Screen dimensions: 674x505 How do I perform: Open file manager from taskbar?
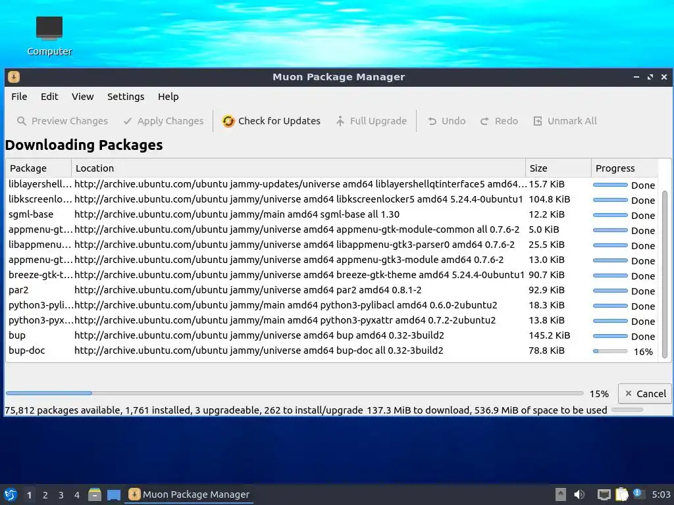coord(95,494)
